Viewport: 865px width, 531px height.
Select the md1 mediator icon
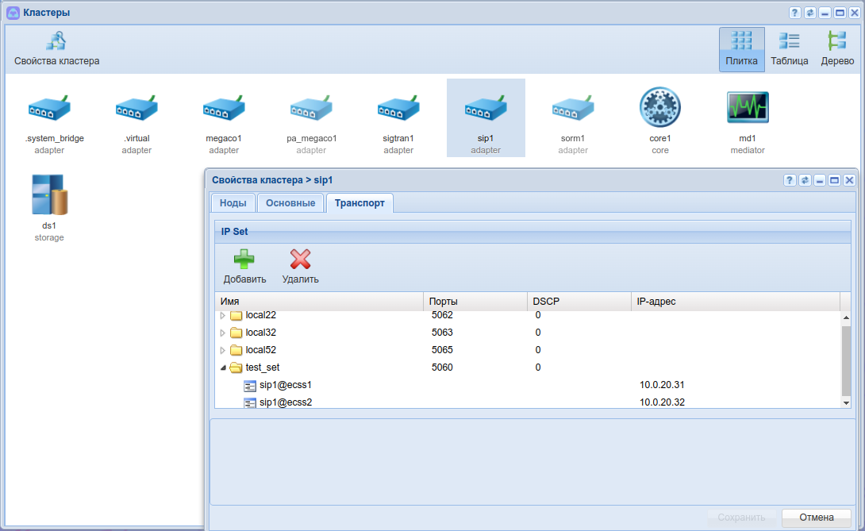747,108
